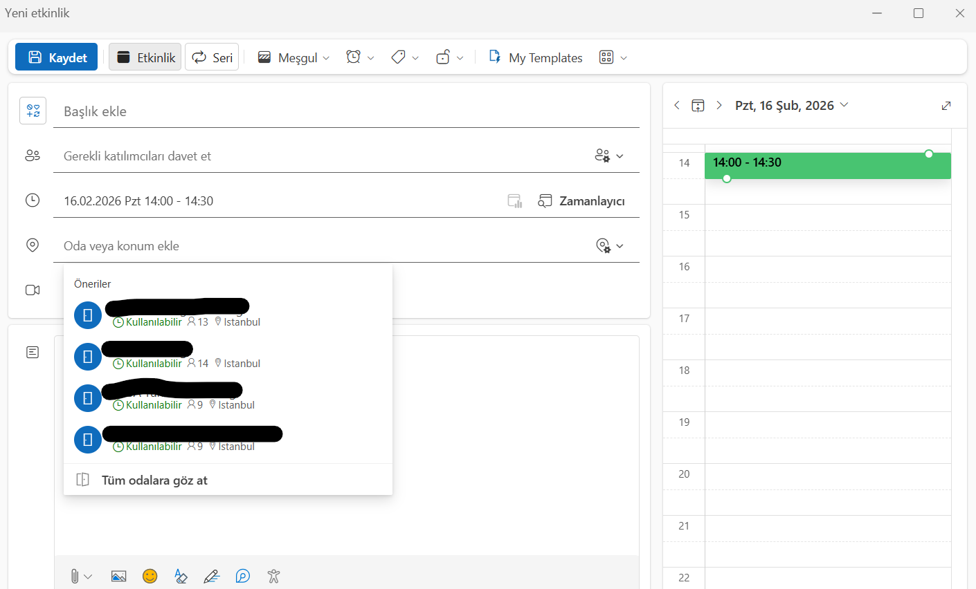Click the 17 hour slot in calendar
The image size is (976, 589).
[828, 321]
